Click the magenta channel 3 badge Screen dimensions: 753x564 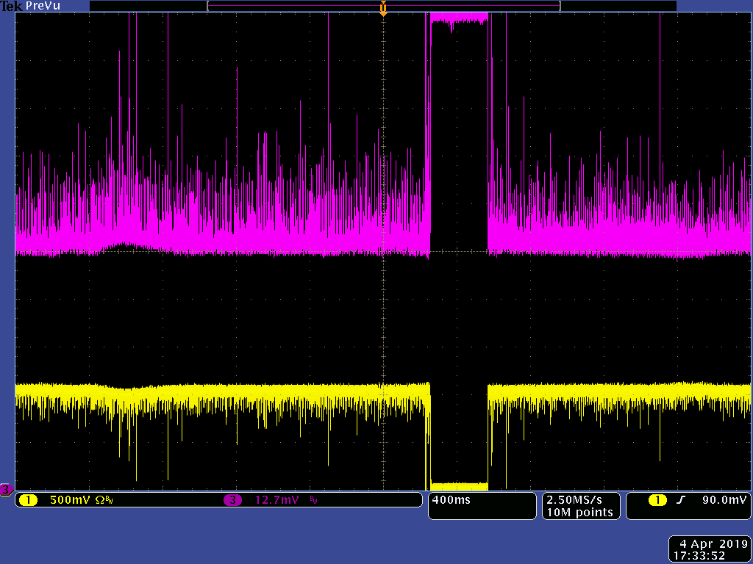(x=233, y=500)
